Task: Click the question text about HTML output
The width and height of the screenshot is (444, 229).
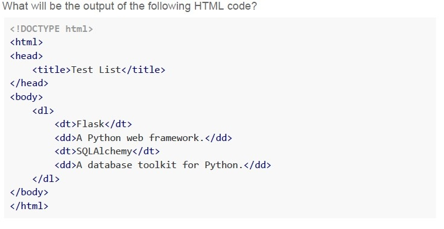Action: 130,6
